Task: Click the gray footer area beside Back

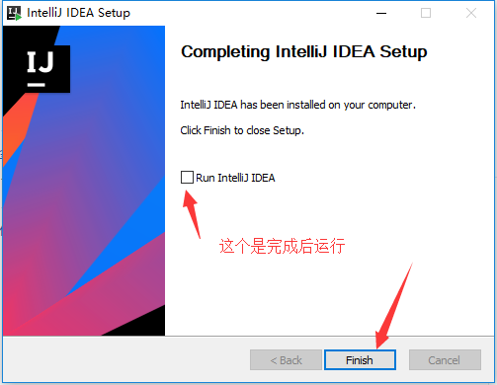Action: pos(126,359)
